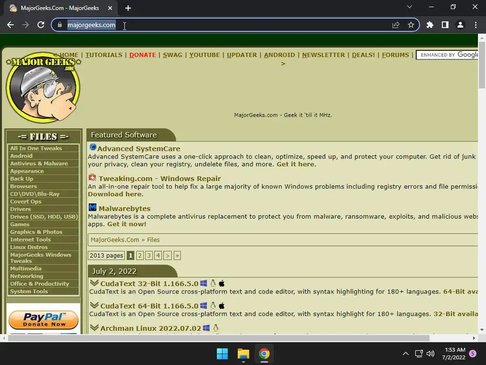Open Archman Linux 2022.07.02 listing
The width and height of the screenshot is (486, 365).
pos(150,328)
